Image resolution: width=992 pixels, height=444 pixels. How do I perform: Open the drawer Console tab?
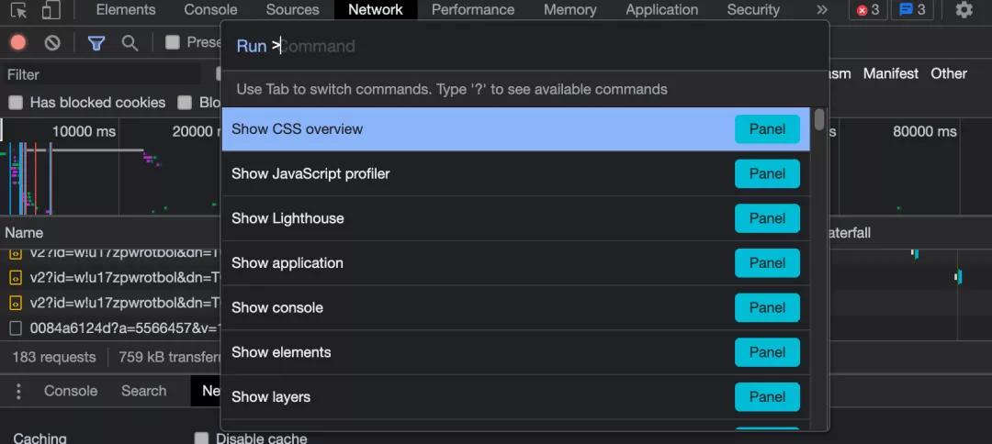(x=71, y=391)
